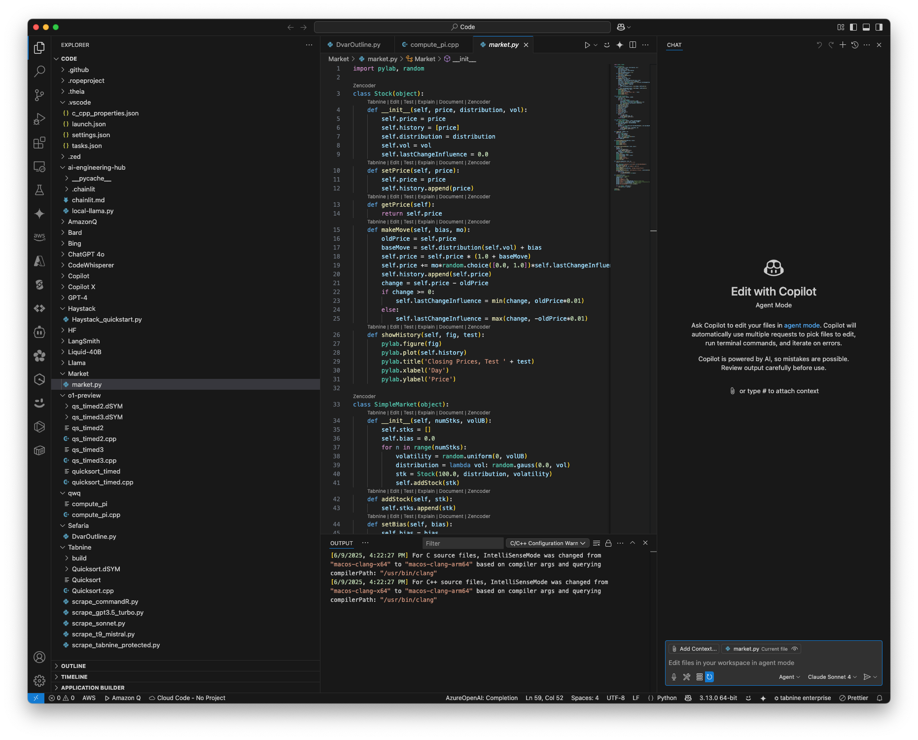Click the Add Context button
Image resolution: width=918 pixels, height=740 pixels.
(694, 649)
